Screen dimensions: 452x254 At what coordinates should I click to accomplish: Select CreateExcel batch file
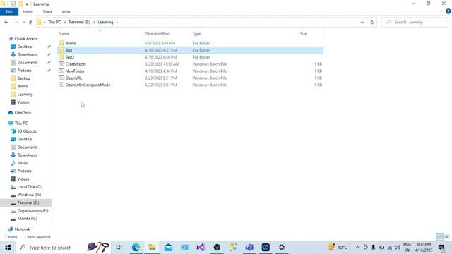(x=76, y=64)
